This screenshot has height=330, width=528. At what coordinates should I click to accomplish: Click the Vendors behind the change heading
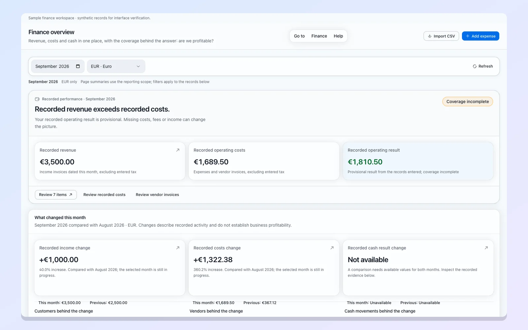pos(216,311)
